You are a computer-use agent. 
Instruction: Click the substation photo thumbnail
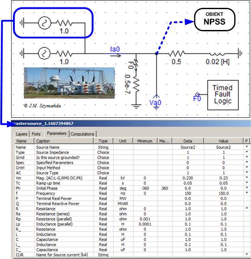(69, 83)
